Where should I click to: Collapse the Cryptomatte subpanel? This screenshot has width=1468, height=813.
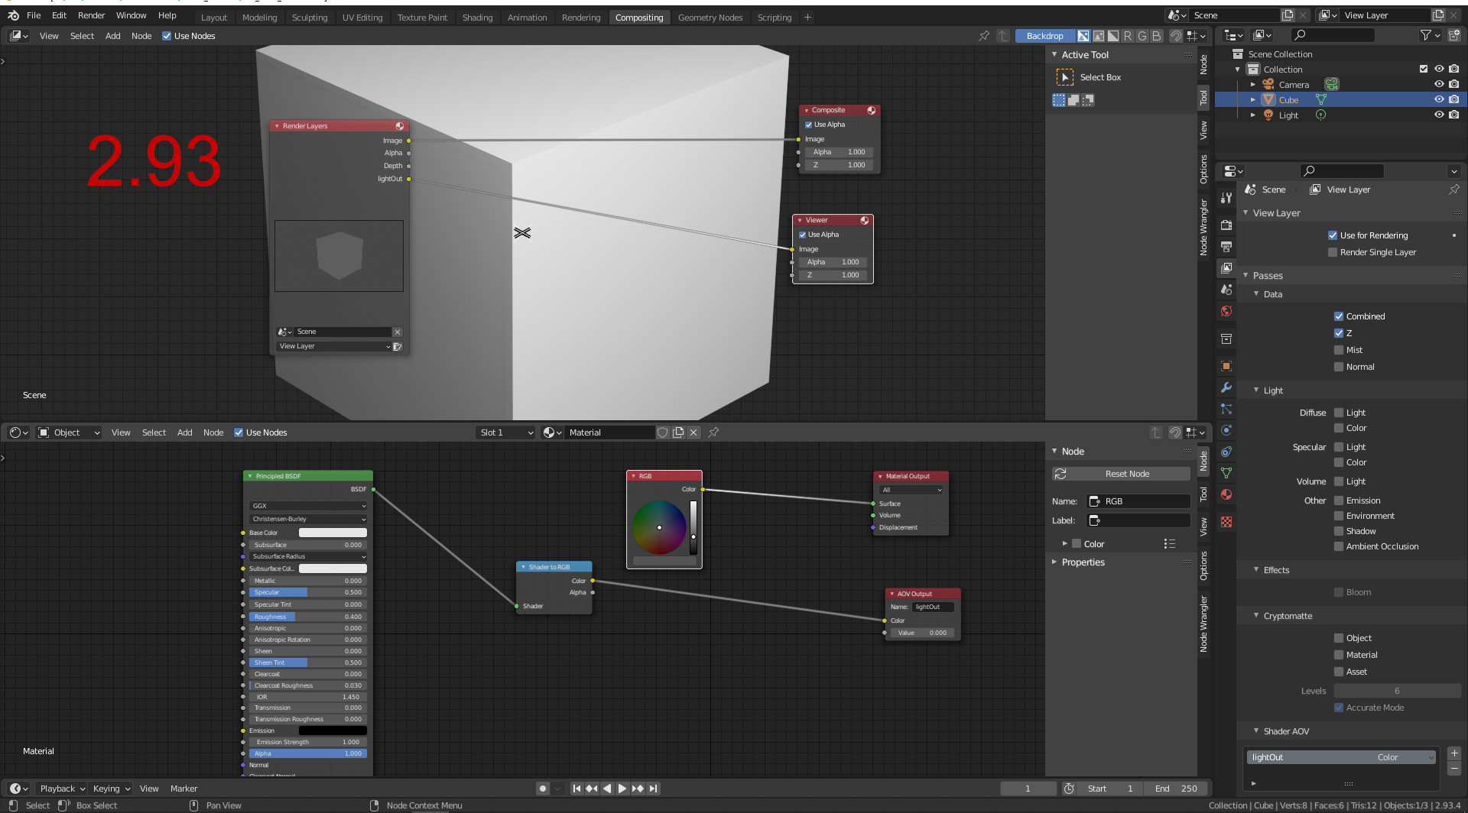[x=1256, y=616]
